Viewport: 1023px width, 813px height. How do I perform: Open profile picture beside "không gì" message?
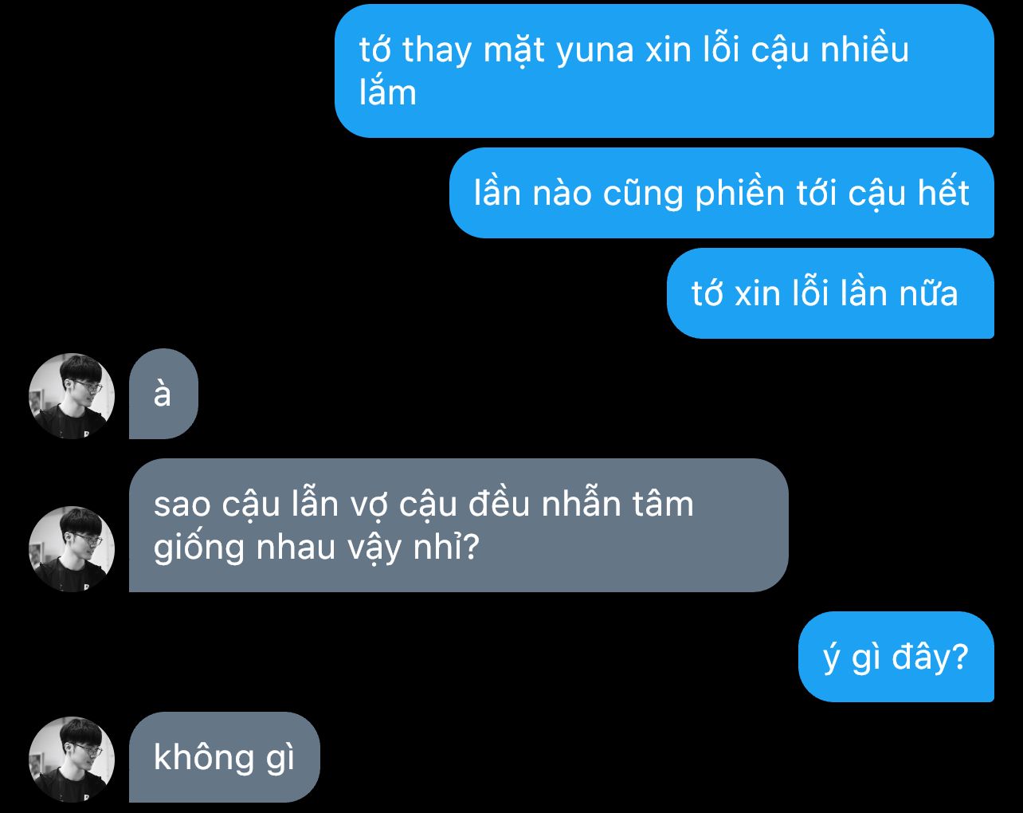point(72,760)
